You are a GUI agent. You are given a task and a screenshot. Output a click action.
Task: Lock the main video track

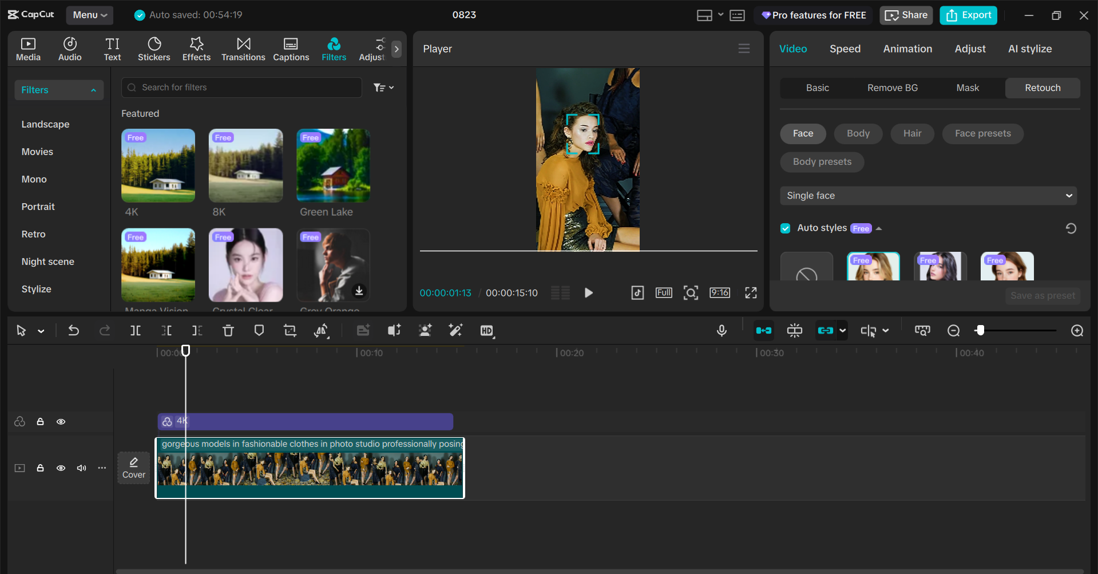40,468
